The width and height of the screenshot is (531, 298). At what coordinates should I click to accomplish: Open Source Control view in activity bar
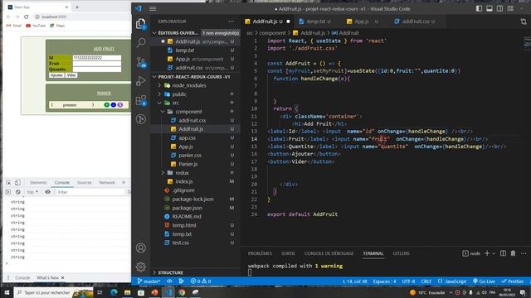coord(141,62)
